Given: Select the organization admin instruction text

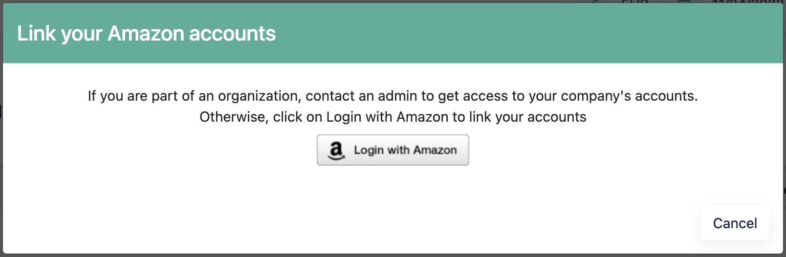Looking at the screenshot, I should 393,96.
